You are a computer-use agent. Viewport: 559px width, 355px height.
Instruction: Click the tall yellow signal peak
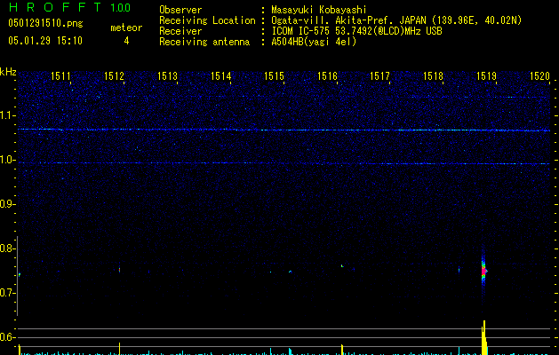click(x=484, y=337)
